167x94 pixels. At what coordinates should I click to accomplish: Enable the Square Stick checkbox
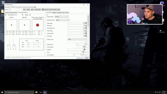76,44
